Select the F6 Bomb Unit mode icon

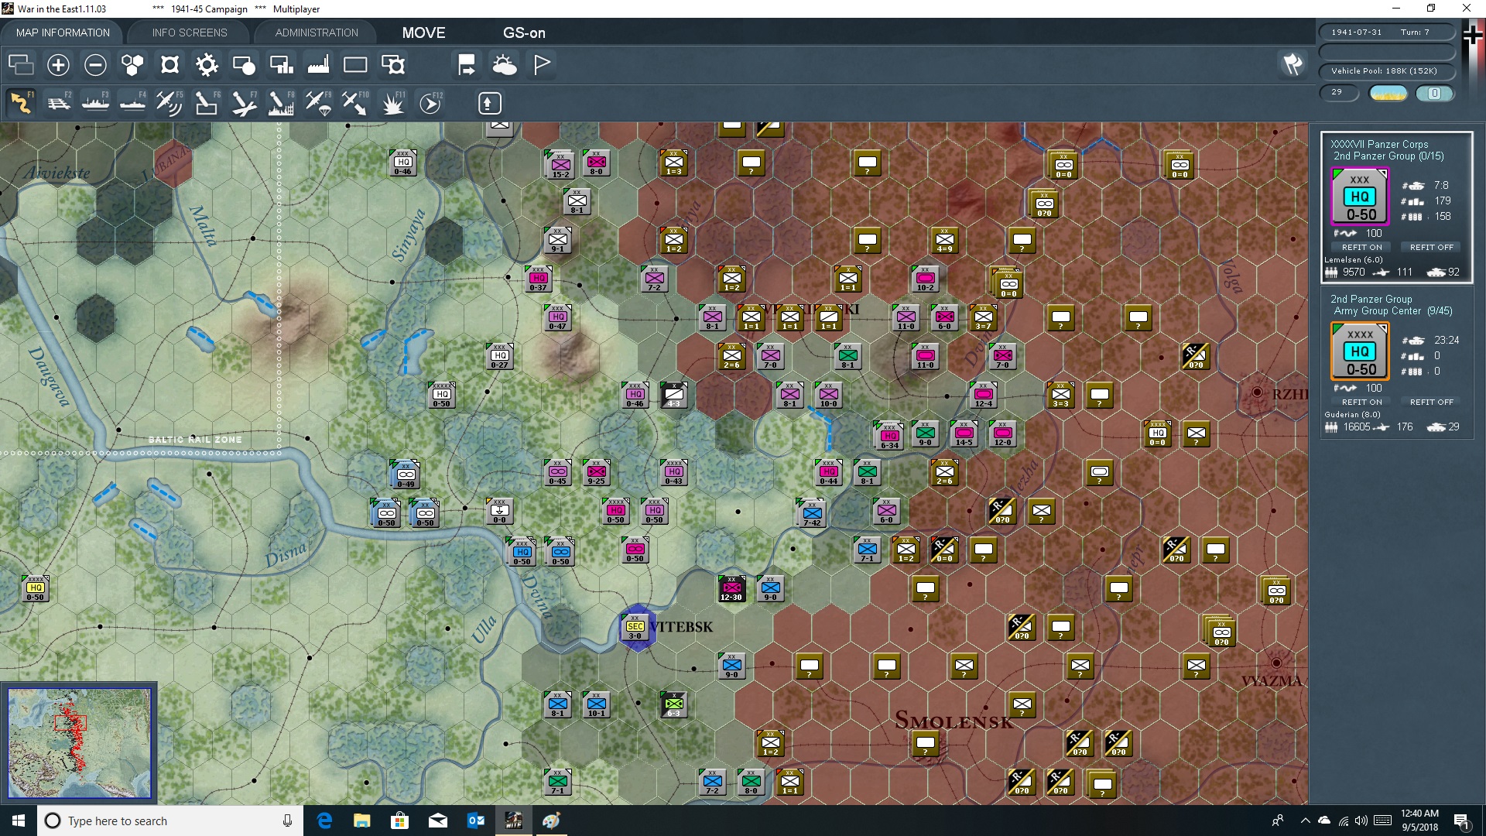point(207,103)
